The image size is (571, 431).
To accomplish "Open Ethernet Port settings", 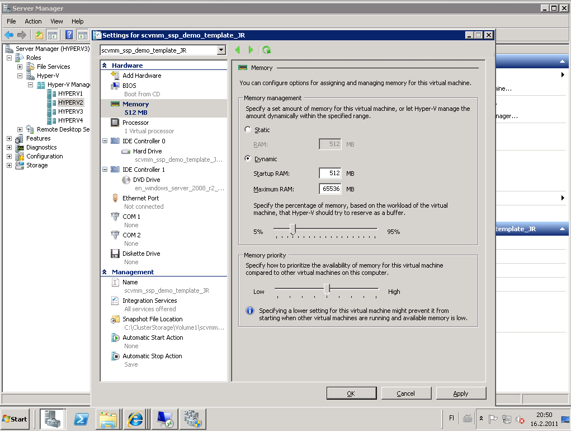I will [140, 198].
